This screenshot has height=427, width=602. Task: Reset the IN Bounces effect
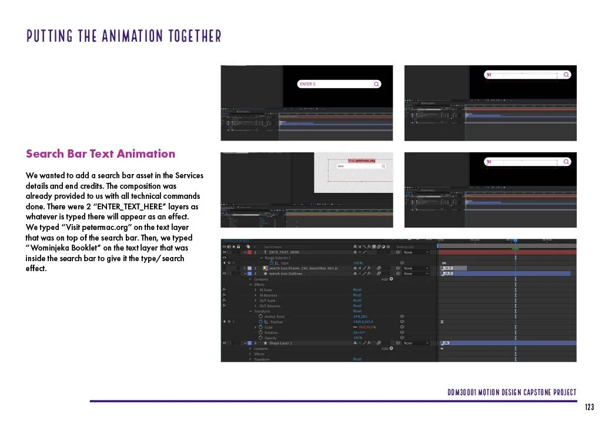click(357, 295)
